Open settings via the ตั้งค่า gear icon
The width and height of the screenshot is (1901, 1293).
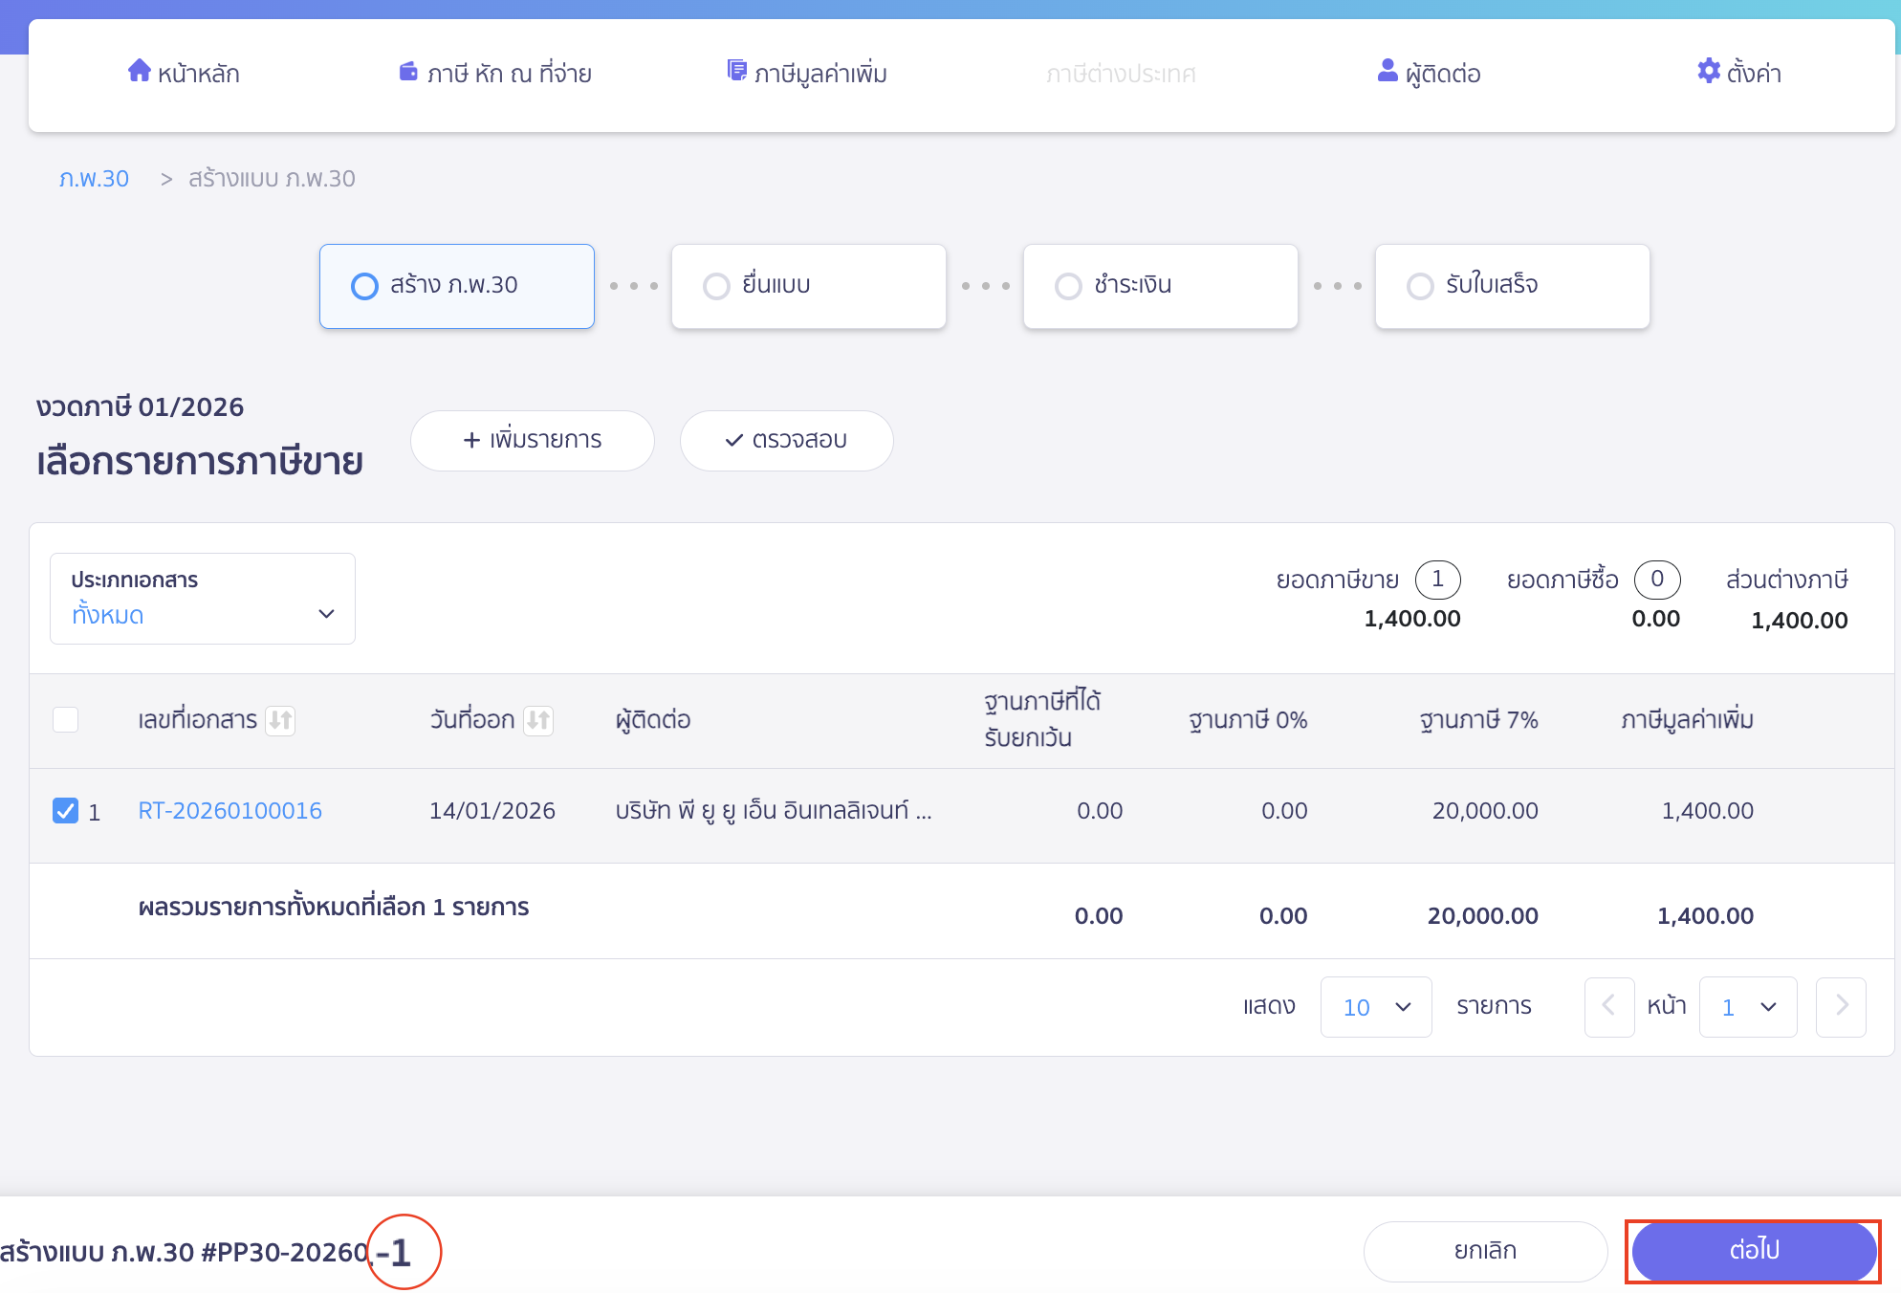(1709, 71)
